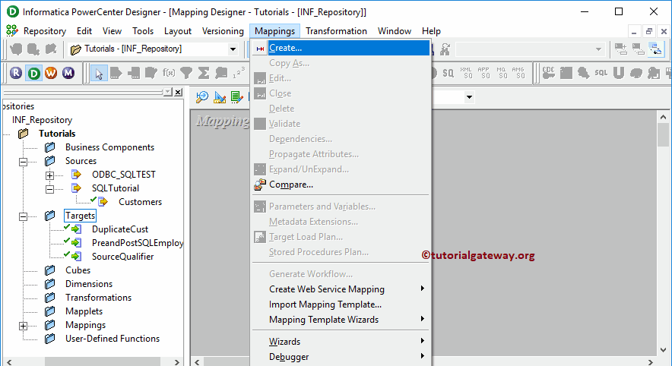Open the Mapping Template Wizards submenu
Screen dimensions: 672x366
click(341, 320)
